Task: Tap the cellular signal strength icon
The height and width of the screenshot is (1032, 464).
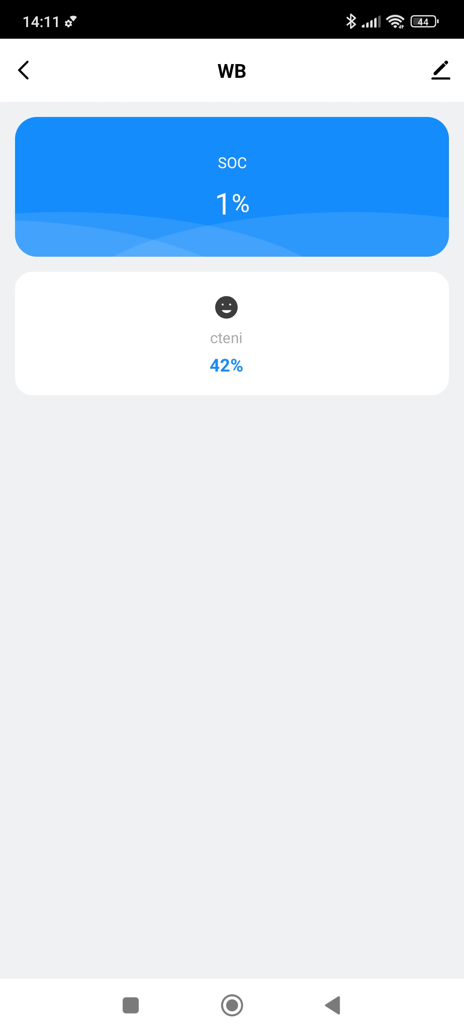Action: pos(371,22)
